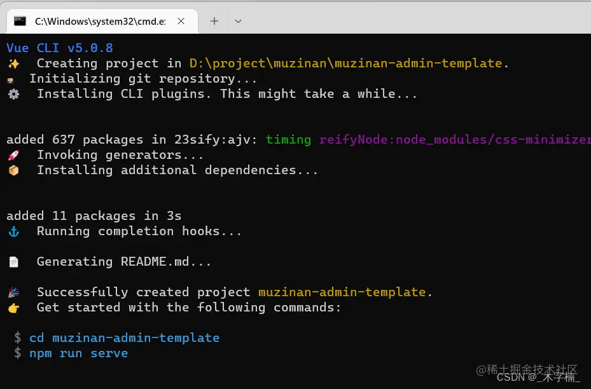Viewport: 591px width, 389px height.
Task: Click the gear emoji before Installing CLI plugins
Action: [x=13, y=94]
